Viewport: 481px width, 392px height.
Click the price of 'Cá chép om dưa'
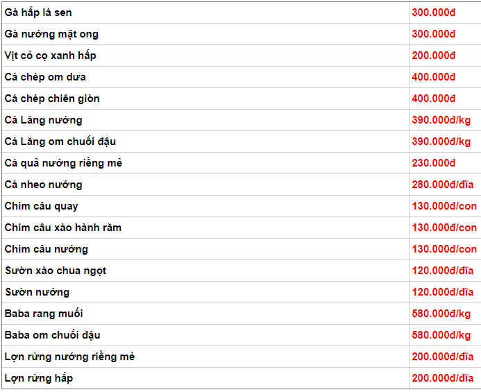(433, 77)
